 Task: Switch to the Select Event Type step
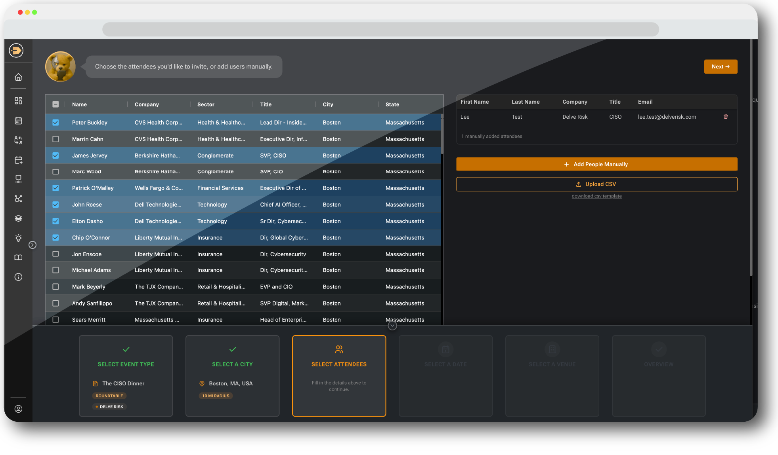coord(126,376)
